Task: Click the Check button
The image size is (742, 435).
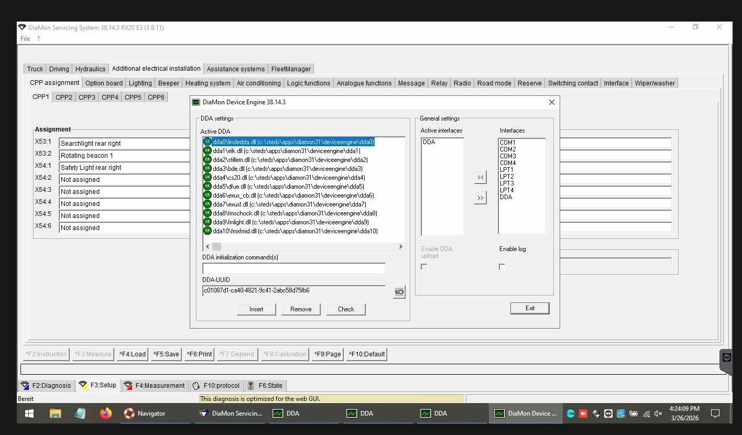Action: [346, 309]
